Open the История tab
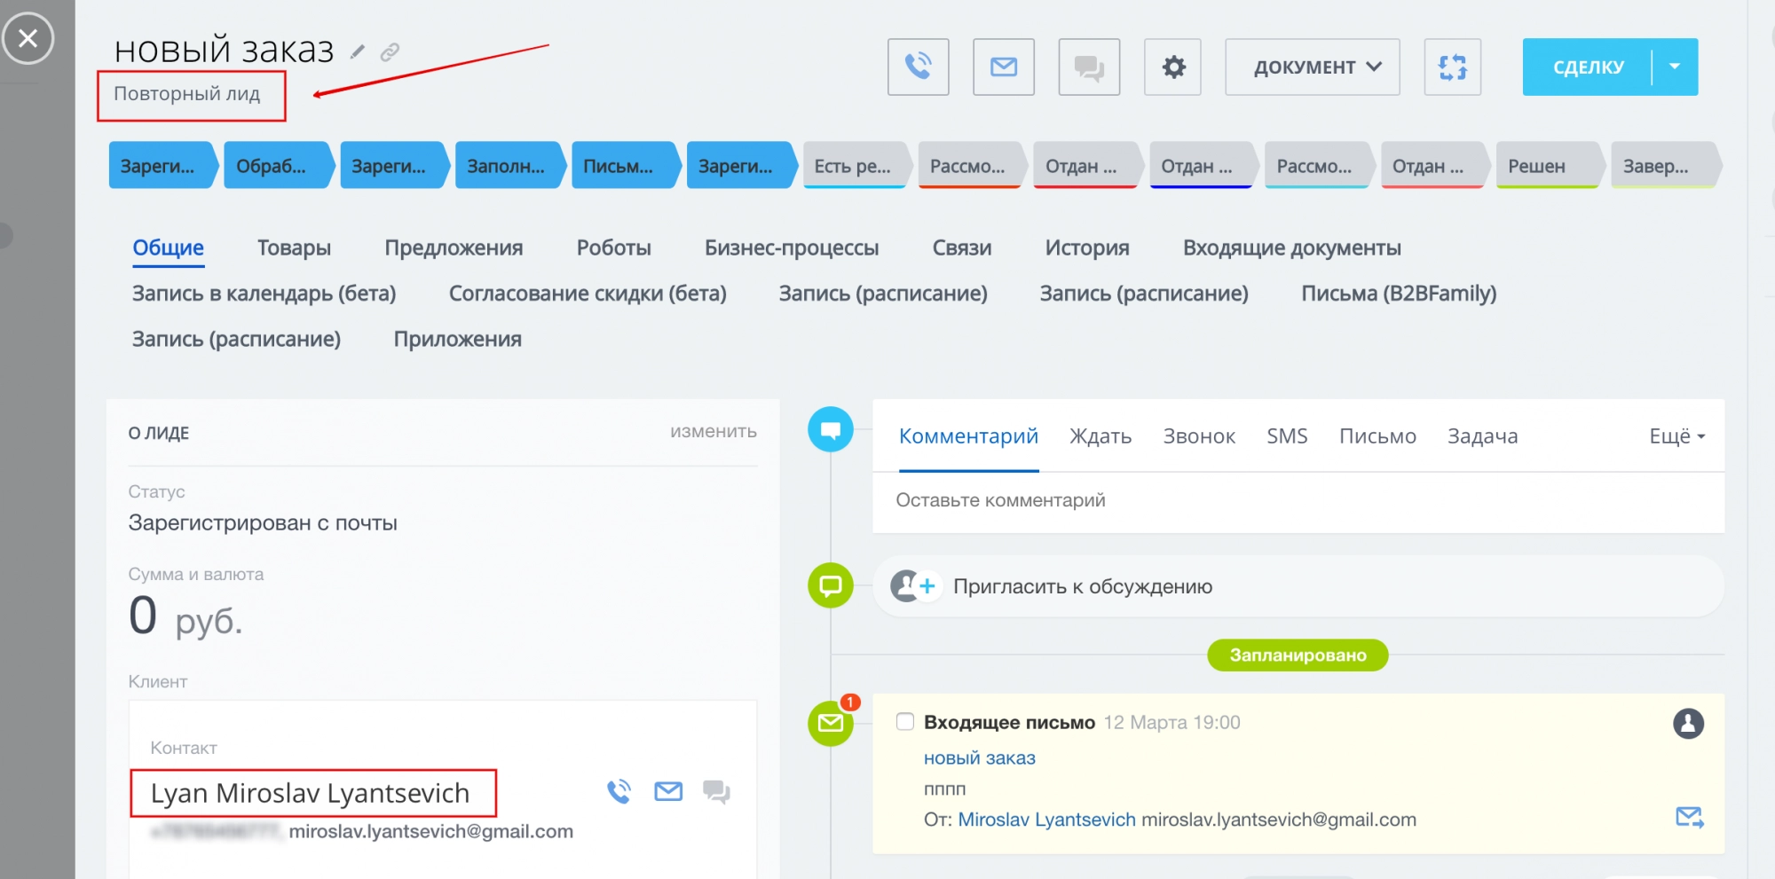The height and width of the screenshot is (879, 1775). [x=1086, y=247]
